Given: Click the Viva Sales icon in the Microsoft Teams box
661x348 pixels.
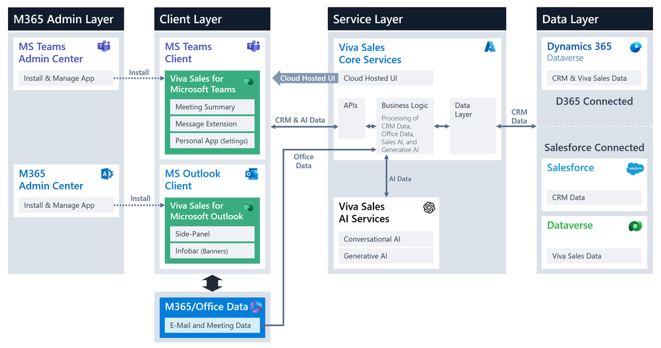Looking at the screenshot, I should tap(249, 81).
